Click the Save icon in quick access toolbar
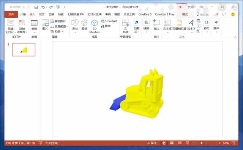Screen dimensions: 243x150 click(36, 7)
